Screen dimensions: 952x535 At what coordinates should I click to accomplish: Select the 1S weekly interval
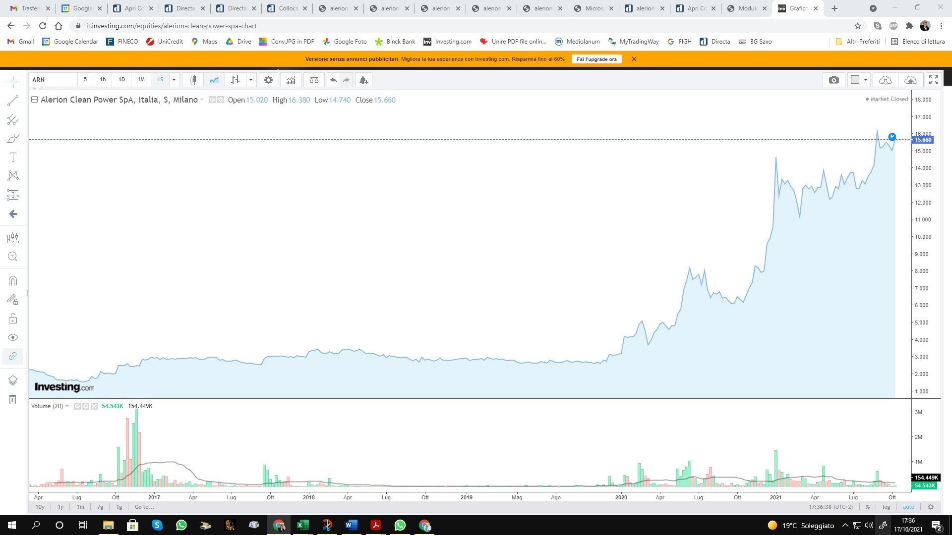point(160,80)
